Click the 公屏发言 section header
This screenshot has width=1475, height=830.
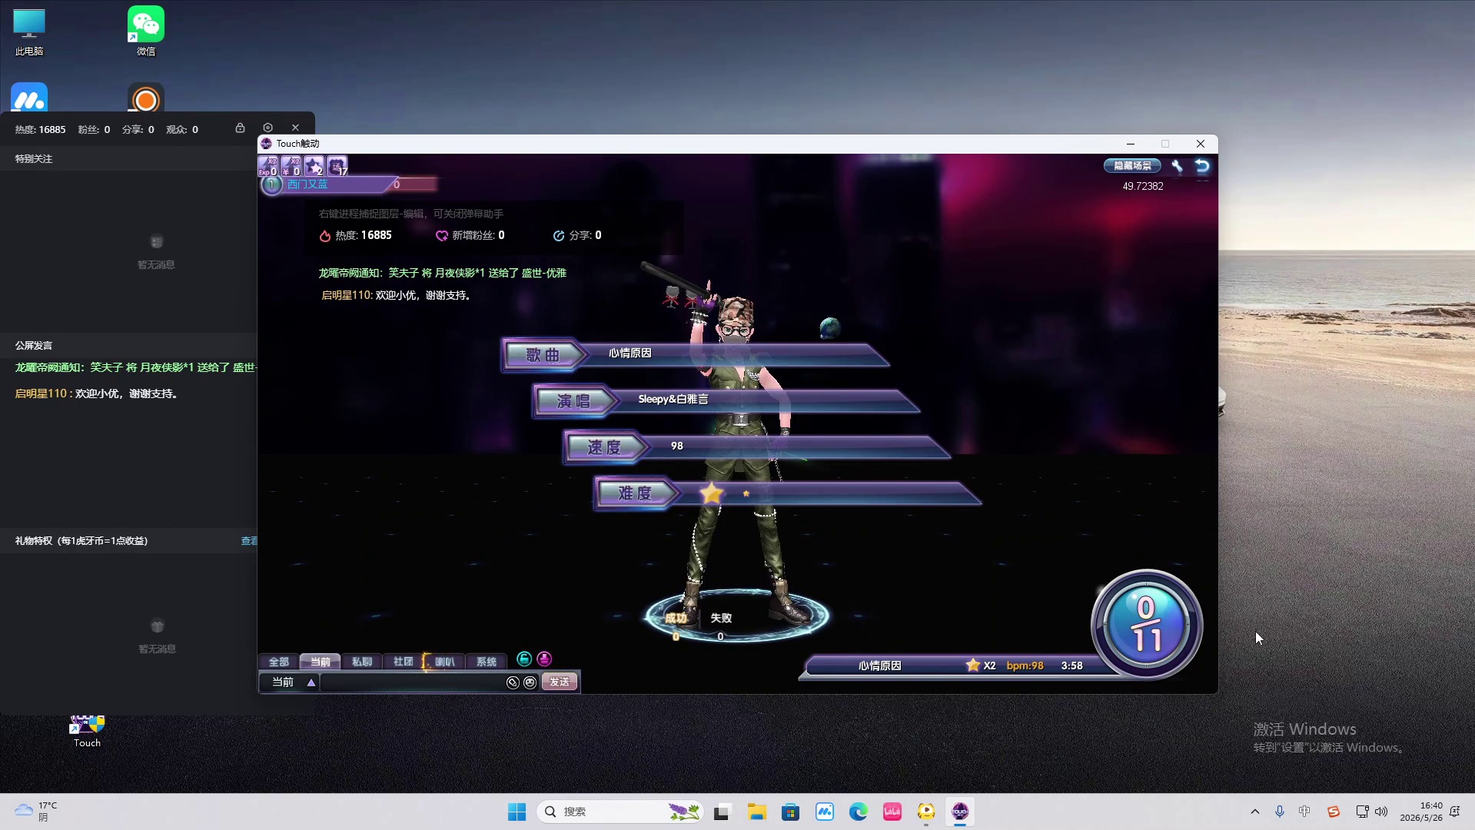(34, 346)
